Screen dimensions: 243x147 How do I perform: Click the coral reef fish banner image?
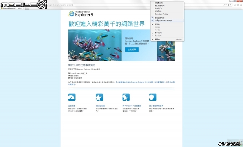click(x=95, y=45)
